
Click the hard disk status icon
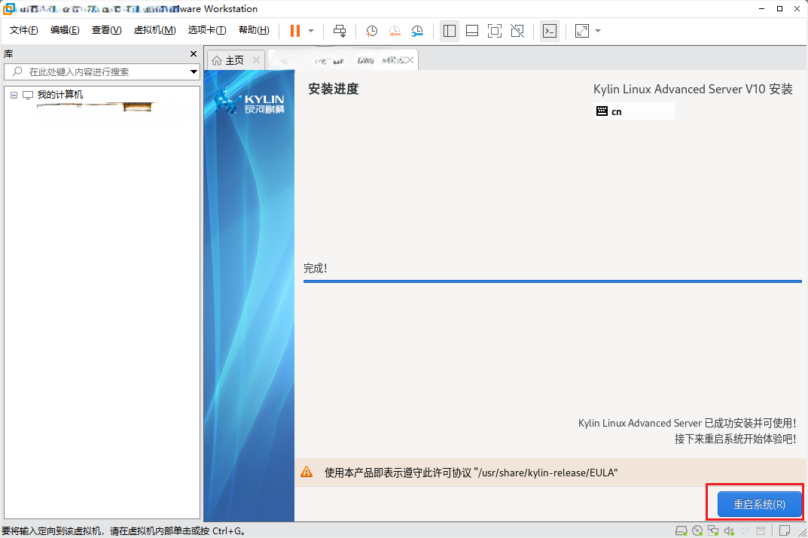click(x=681, y=530)
